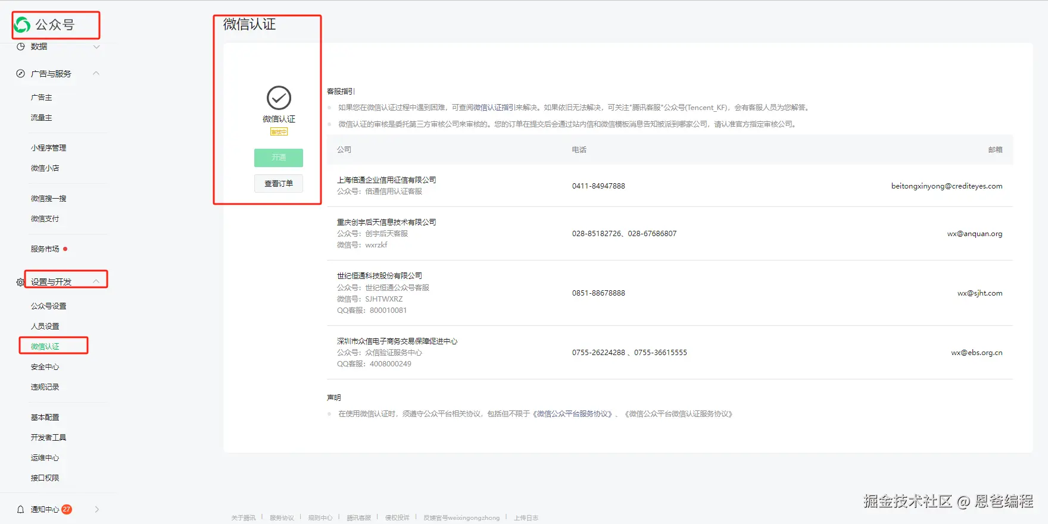Open 微信小店 page
This screenshot has width=1048, height=524.
coord(45,168)
